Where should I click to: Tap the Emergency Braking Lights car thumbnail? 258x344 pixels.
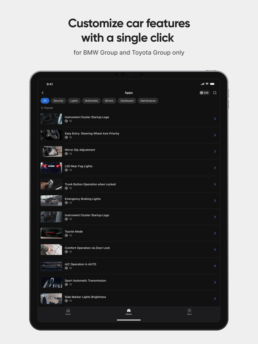click(x=52, y=201)
